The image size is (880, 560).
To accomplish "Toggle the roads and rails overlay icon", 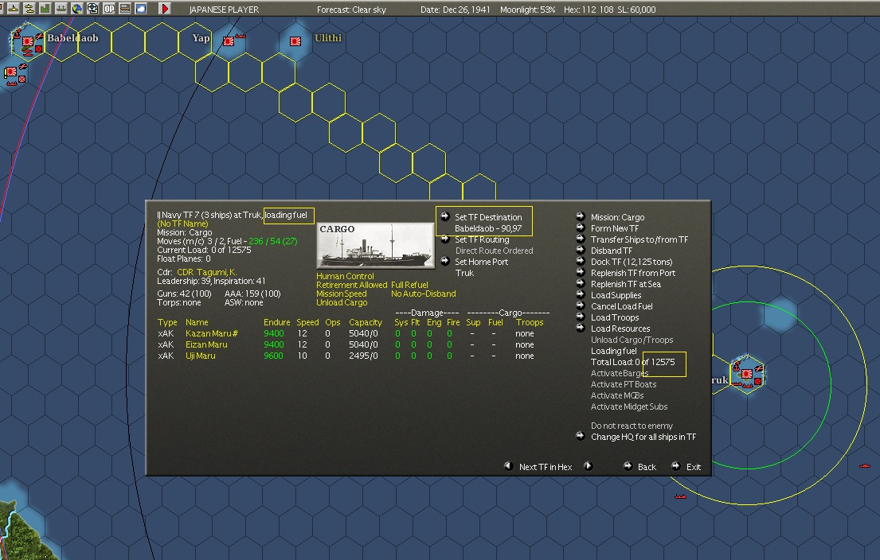I will coord(125,9).
